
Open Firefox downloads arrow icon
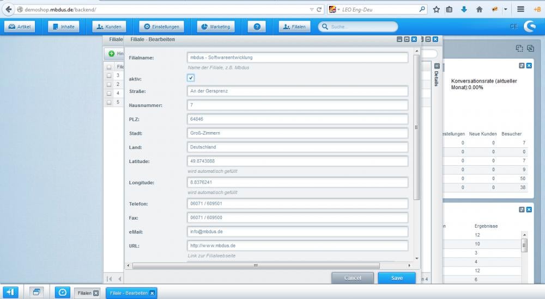click(464, 9)
